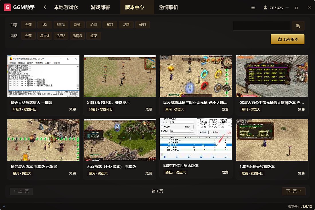Filter engine by 星河
315x210 pixels.
point(110,25)
